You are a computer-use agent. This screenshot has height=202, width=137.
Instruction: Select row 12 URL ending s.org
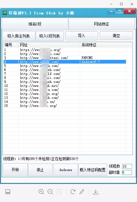(x=39, y=94)
